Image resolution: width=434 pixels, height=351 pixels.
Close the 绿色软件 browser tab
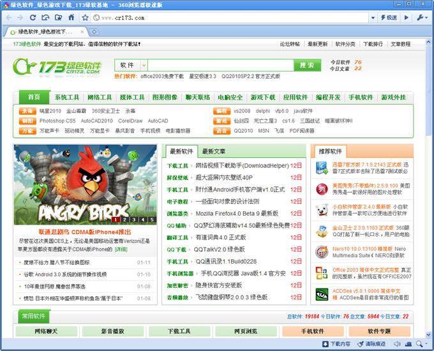82,32
